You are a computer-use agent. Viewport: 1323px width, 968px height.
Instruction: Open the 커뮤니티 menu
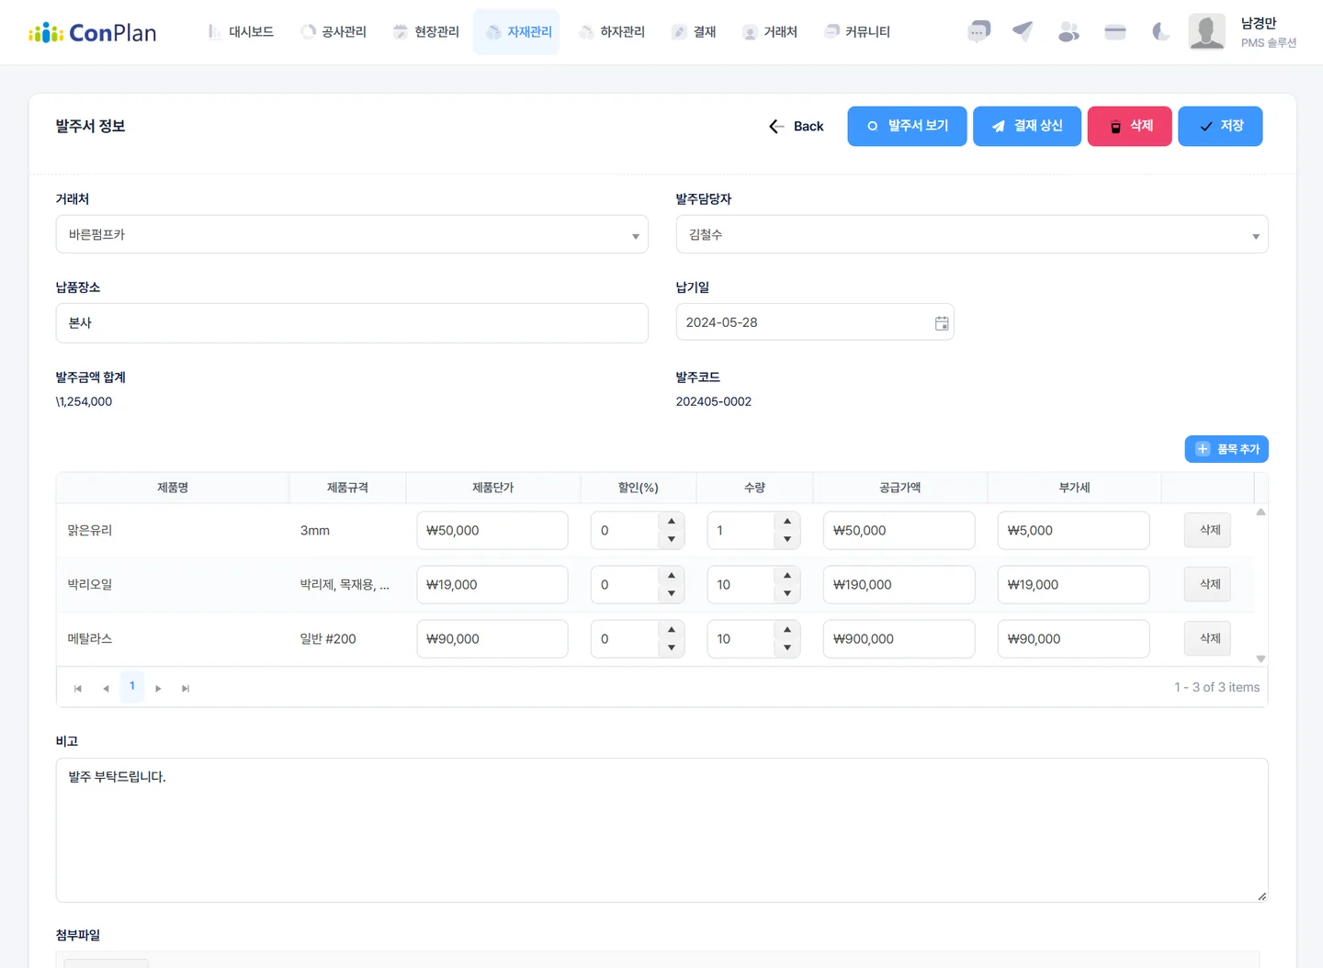[857, 32]
